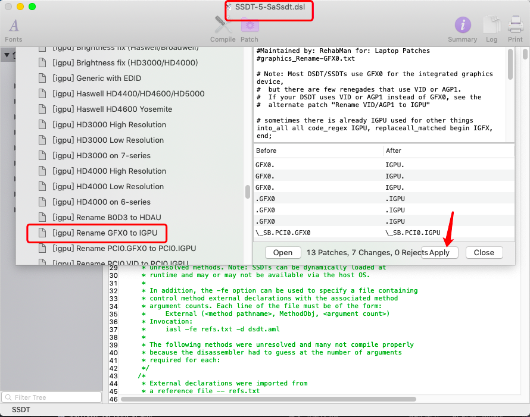This screenshot has width=530, height=417.
Task: Click the Before column header
Action: click(318, 151)
